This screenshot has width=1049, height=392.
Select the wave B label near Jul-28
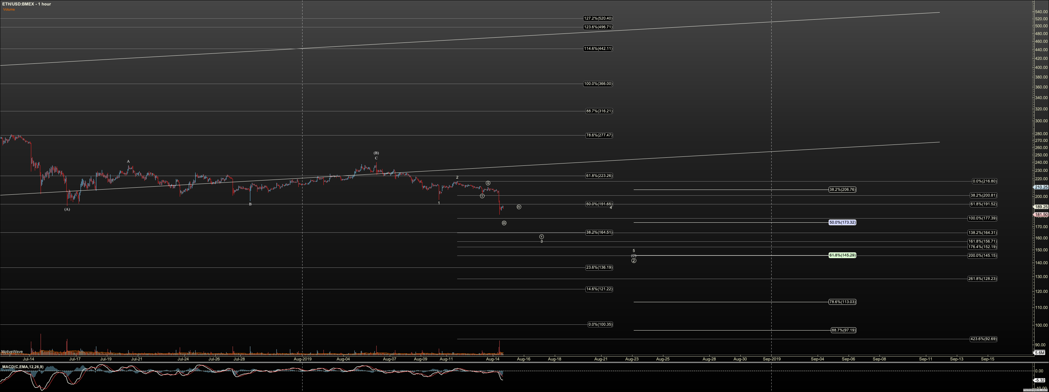[x=250, y=204]
